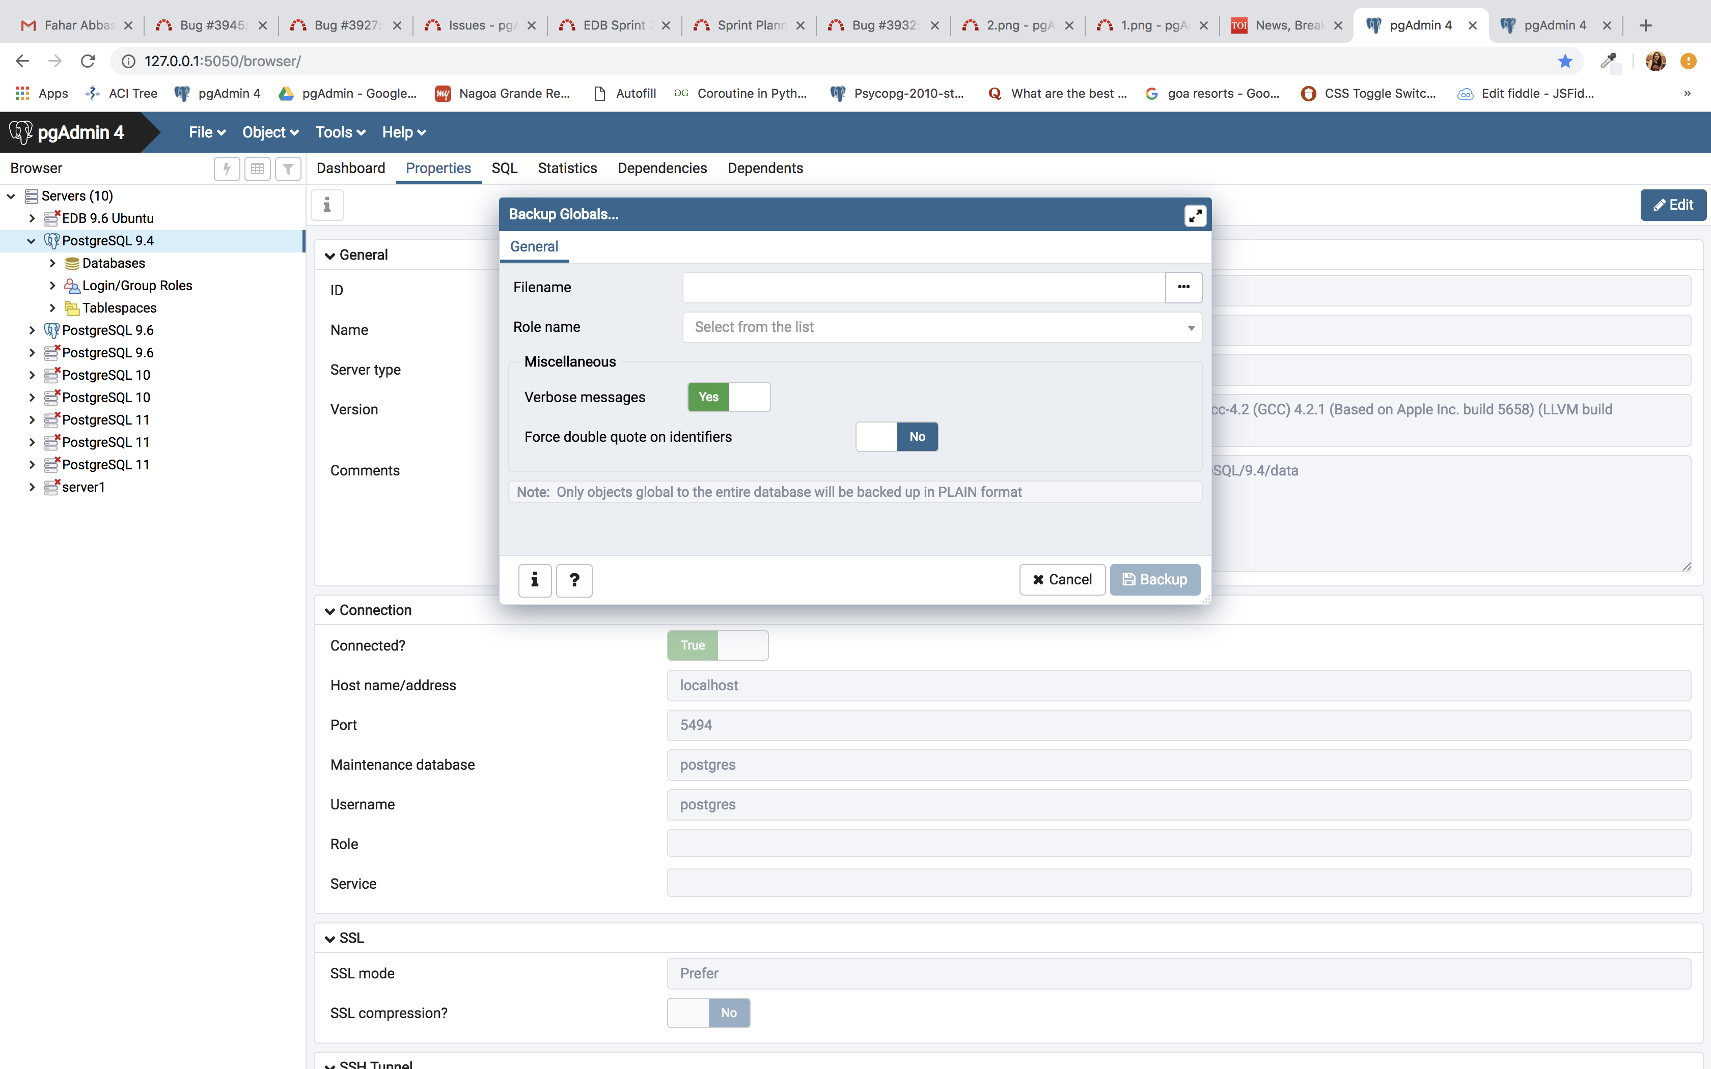Open the Edit fiddle - JSFiddle bookmark
Viewport: 1711px width, 1069px height.
point(1525,93)
